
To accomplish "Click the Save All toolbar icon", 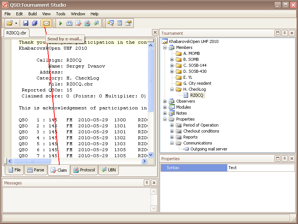I will tap(35, 23).
